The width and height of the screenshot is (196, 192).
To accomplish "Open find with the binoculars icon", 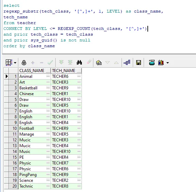I will [x=79, y=63].
